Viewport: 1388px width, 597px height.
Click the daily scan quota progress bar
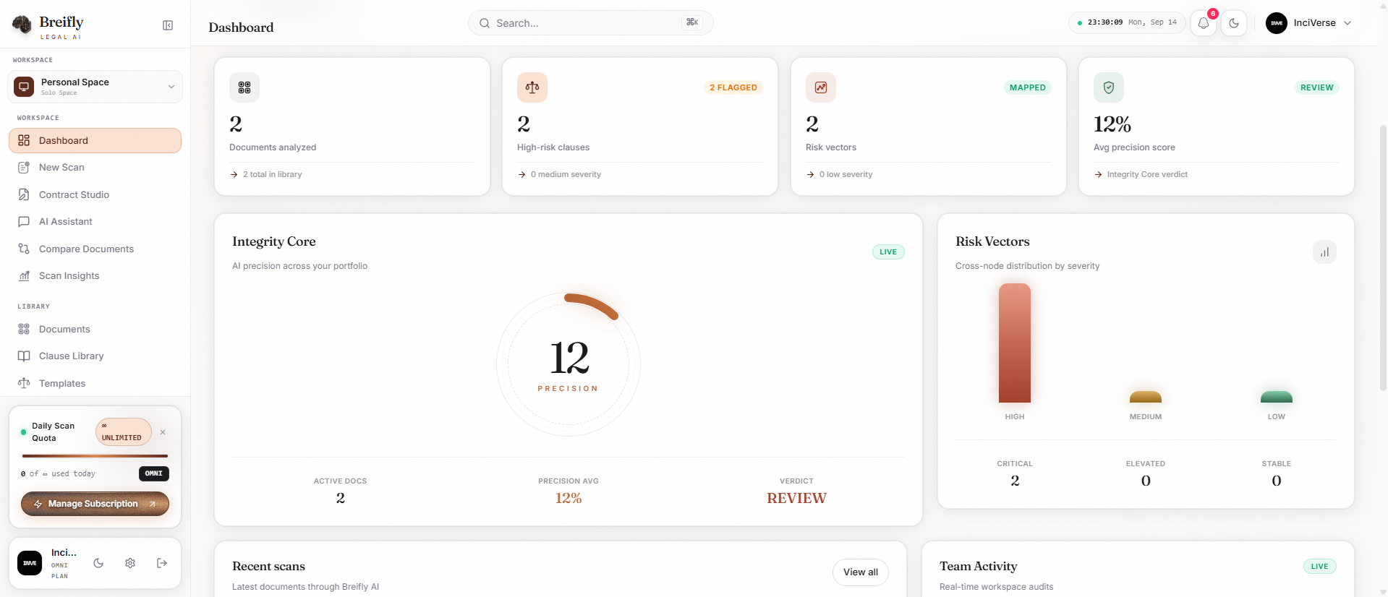coord(95,456)
